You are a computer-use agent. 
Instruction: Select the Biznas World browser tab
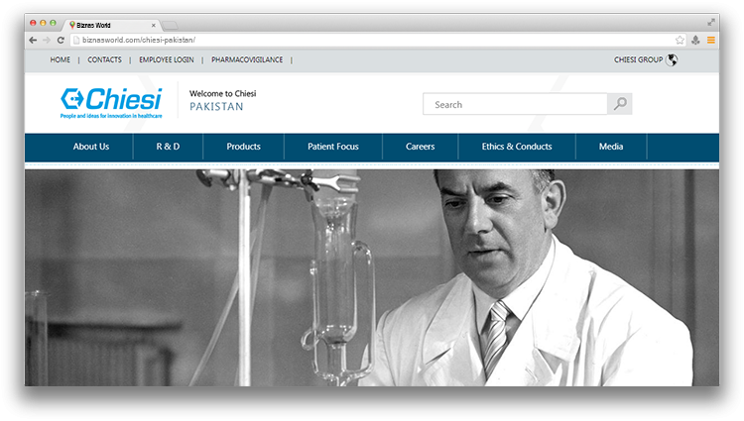109,24
